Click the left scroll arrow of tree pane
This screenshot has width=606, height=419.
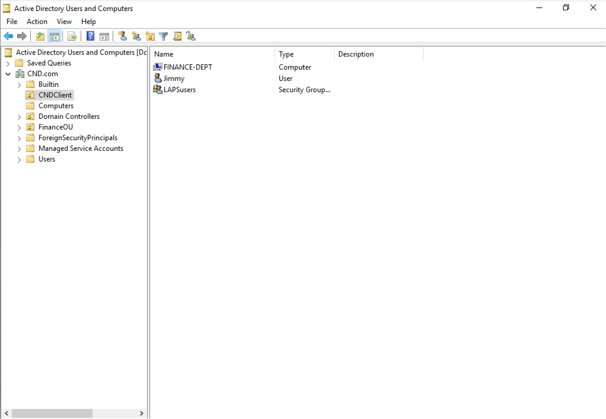(x=6, y=413)
